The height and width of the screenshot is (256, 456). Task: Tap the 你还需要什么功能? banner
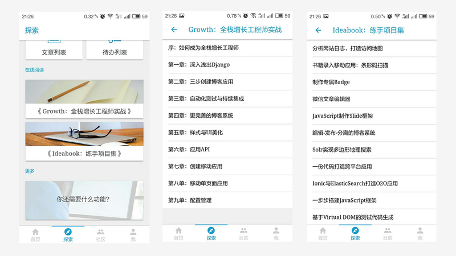(x=84, y=200)
